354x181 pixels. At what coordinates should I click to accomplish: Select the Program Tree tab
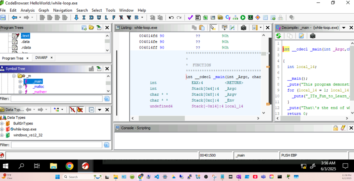13,58
